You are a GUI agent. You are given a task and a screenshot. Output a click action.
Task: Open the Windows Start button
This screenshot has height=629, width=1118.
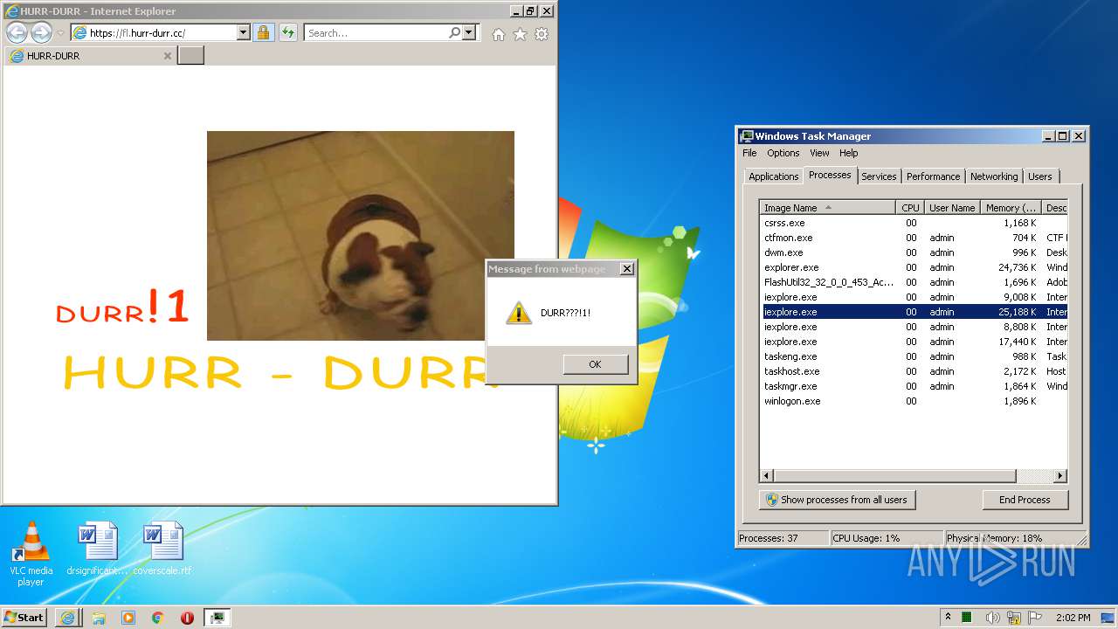click(24, 617)
